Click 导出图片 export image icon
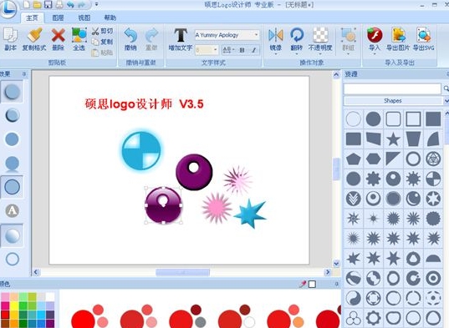The height and width of the screenshot is (328, 449). [x=398, y=39]
